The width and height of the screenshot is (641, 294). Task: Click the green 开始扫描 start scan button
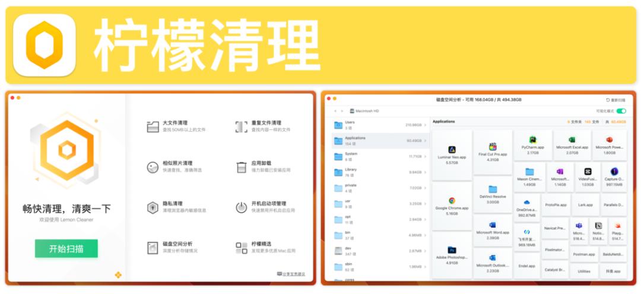[66, 249]
